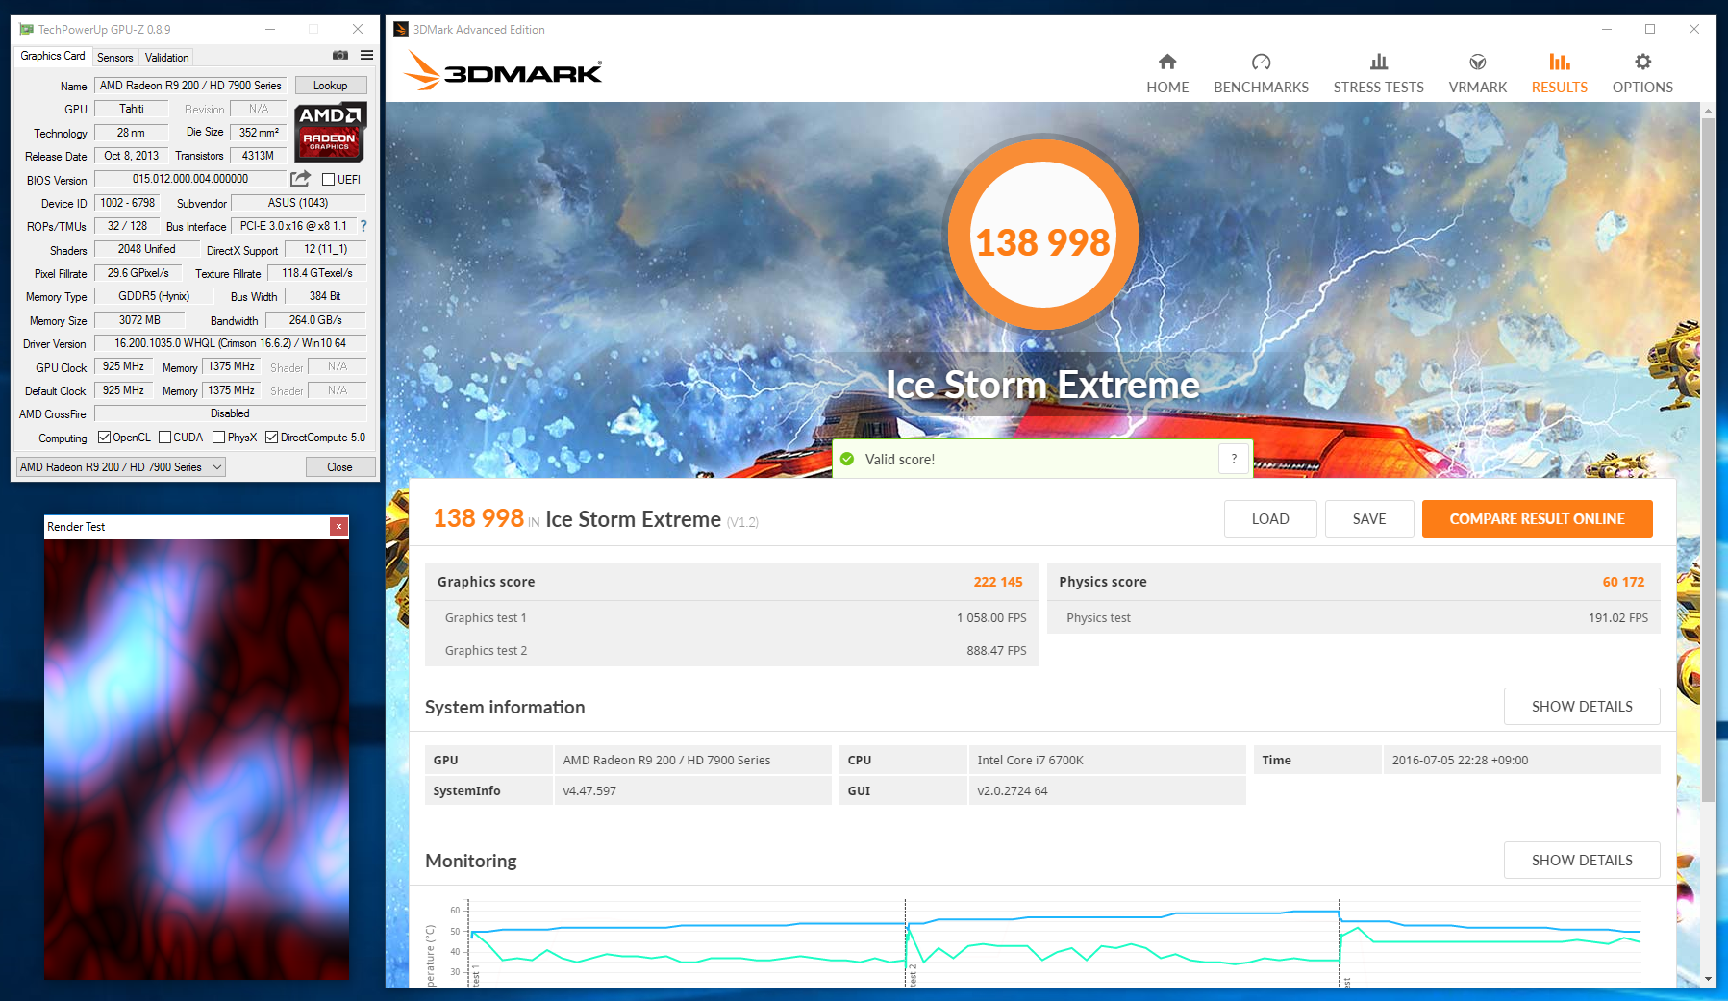Click the Texture Fillrate 118.4 GTexel/s field
The height and width of the screenshot is (1001, 1728).
pyautogui.click(x=317, y=273)
